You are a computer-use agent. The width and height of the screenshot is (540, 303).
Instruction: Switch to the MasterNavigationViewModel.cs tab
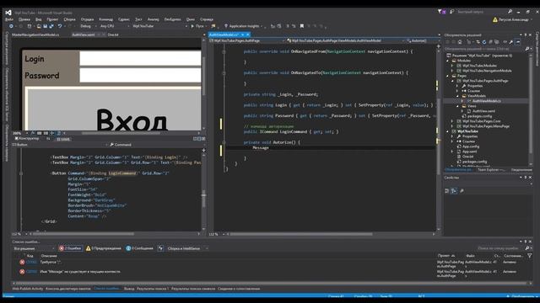pyautogui.click(x=35, y=35)
